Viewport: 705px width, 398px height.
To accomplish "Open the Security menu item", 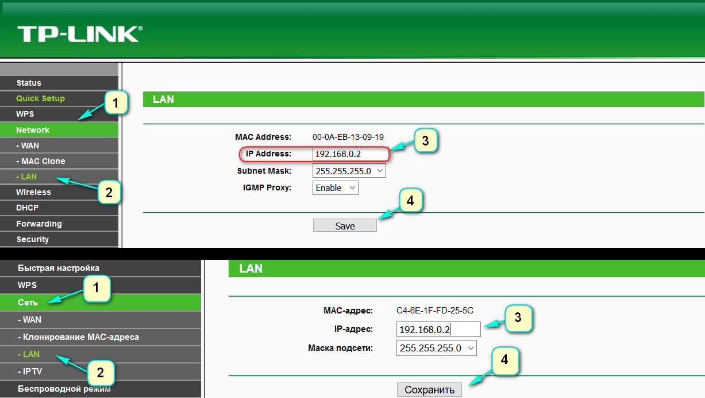I will tap(33, 239).
